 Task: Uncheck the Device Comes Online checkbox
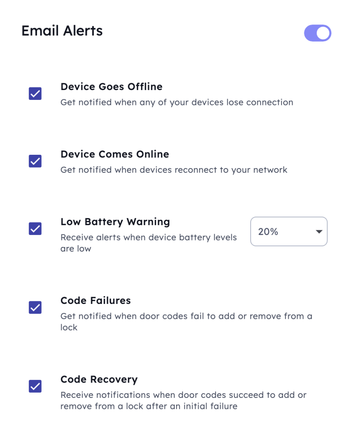pyautogui.click(x=35, y=161)
